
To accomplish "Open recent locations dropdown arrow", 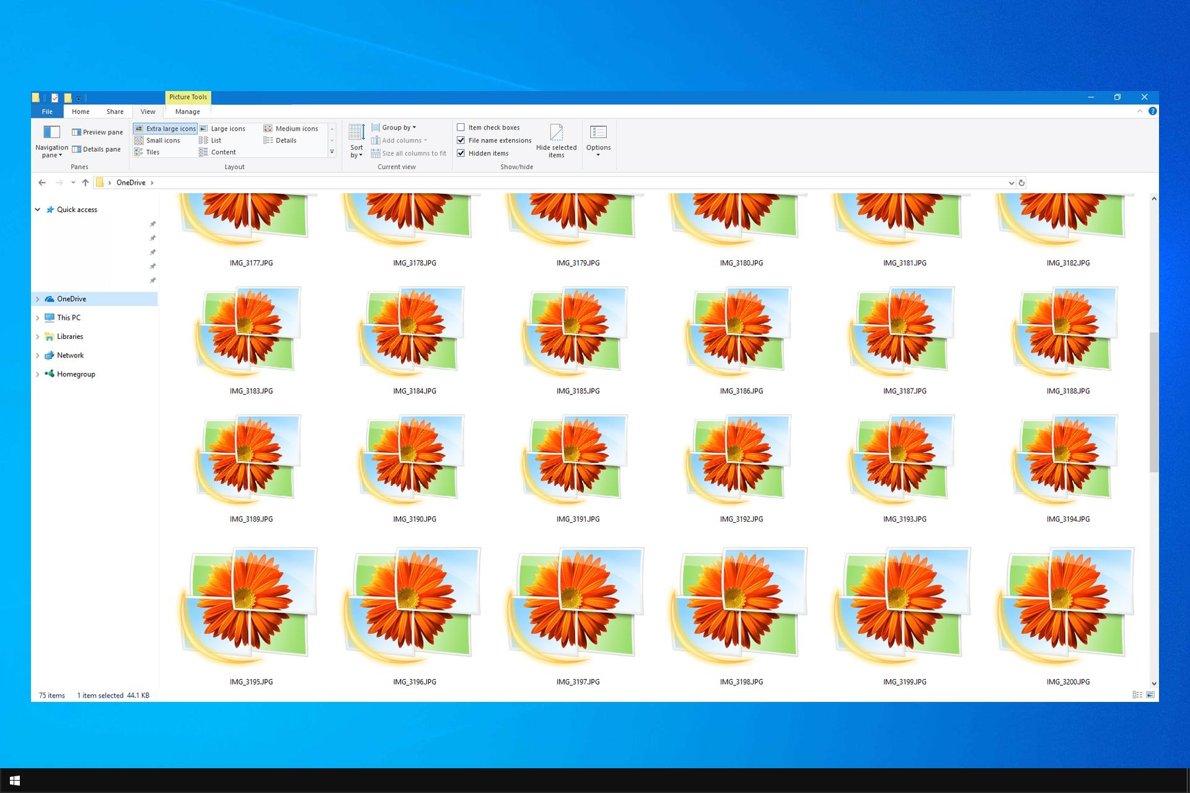I will (73, 183).
